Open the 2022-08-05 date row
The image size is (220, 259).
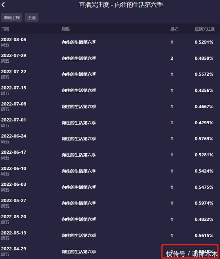[x=13, y=40]
